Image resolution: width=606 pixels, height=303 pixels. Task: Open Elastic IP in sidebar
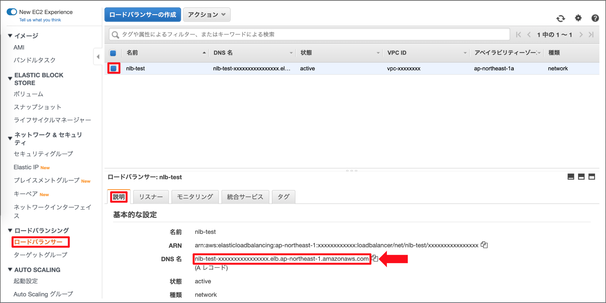[x=26, y=167]
